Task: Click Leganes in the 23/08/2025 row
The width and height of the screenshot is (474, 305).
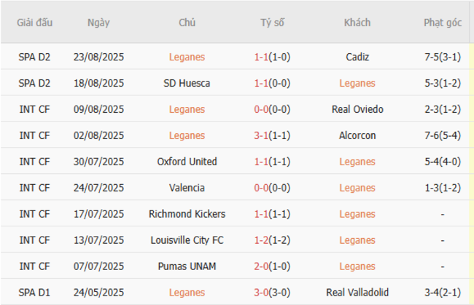Action: pos(187,57)
